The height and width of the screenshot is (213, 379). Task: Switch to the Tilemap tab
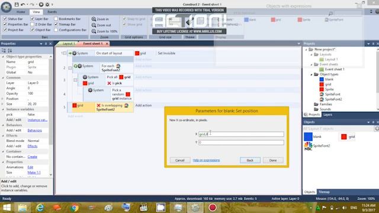click(324, 192)
